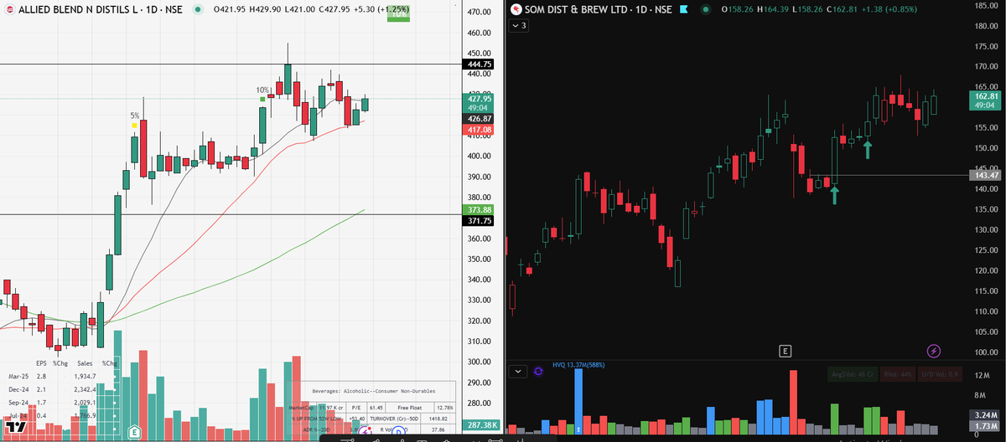Click the ALLIED BLEND N DISTILS L symbol title
This screenshot has width=1006, height=442.
tap(78, 9)
